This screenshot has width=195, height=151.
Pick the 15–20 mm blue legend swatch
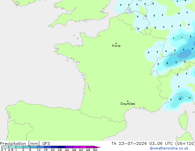(48, 147)
